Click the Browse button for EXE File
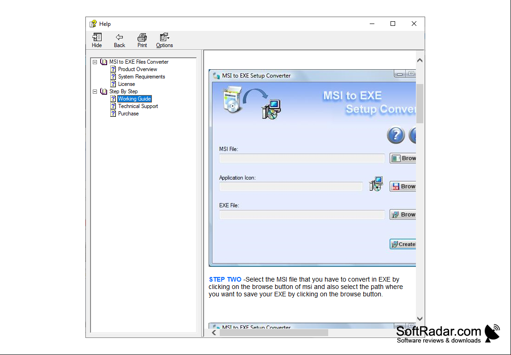The height and width of the screenshot is (355, 511). pyautogui.click(x=403, y=215)
